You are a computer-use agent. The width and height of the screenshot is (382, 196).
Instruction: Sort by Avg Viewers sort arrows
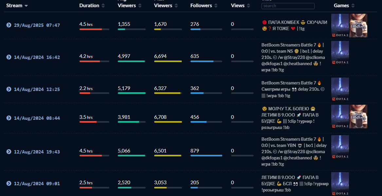pyautogui.click(x=140, y=6)
